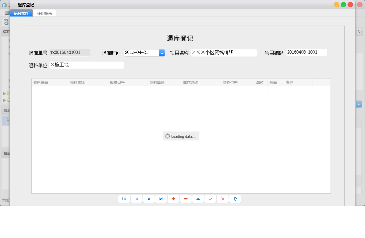Delete the selected row using the minus icon

pos(185,199)
